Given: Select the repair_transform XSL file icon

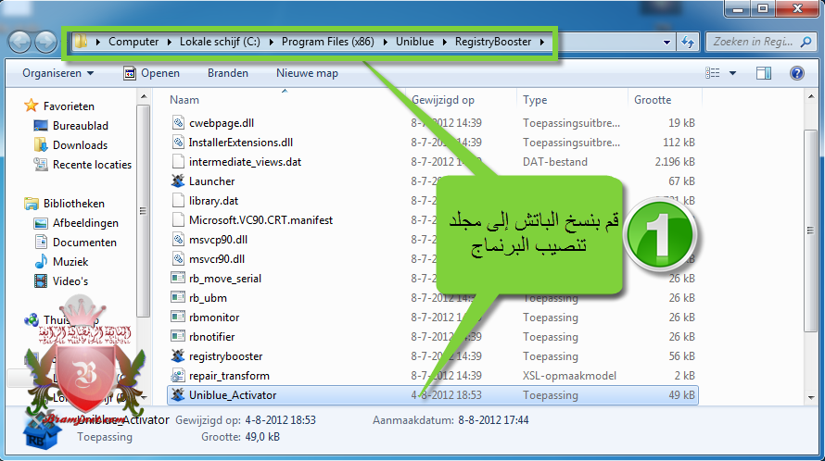Looking at the screenshot, I should tap(178, 376).
